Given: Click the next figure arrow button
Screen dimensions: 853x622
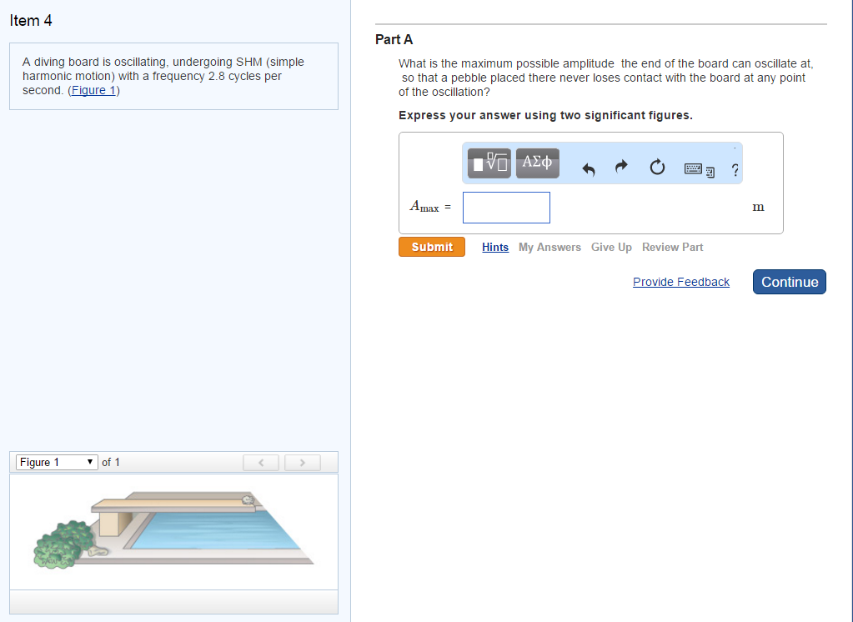Looking at the screenshot, I should pos(302,462).
